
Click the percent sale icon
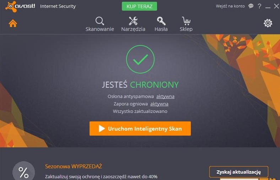pos(23,171)
